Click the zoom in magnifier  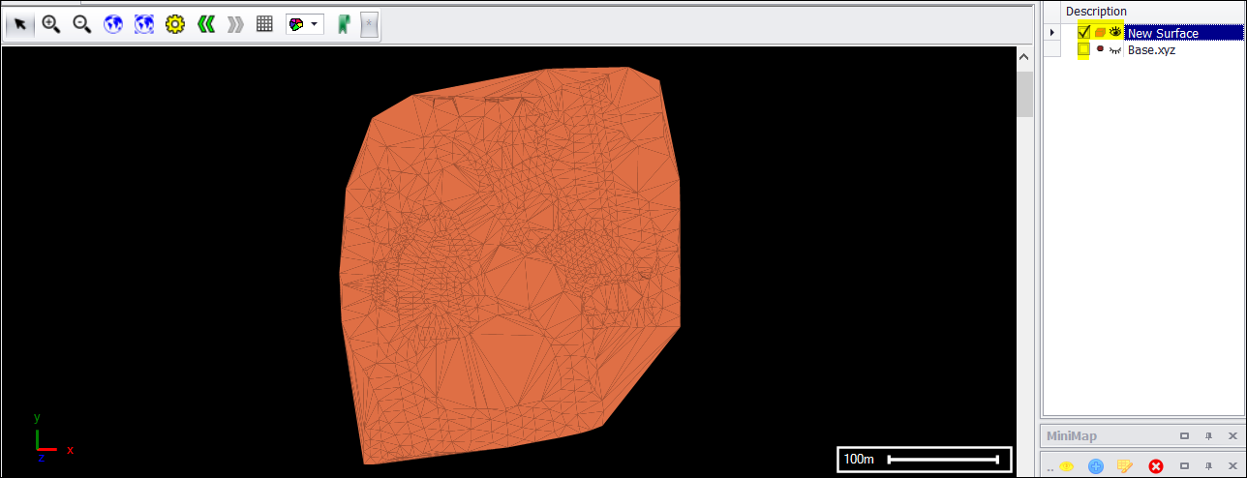[x=51, y=25]
